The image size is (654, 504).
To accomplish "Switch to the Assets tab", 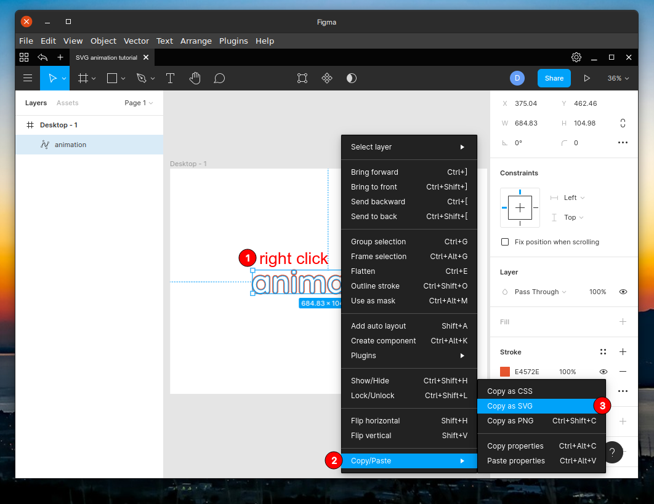I will point(67,103).
